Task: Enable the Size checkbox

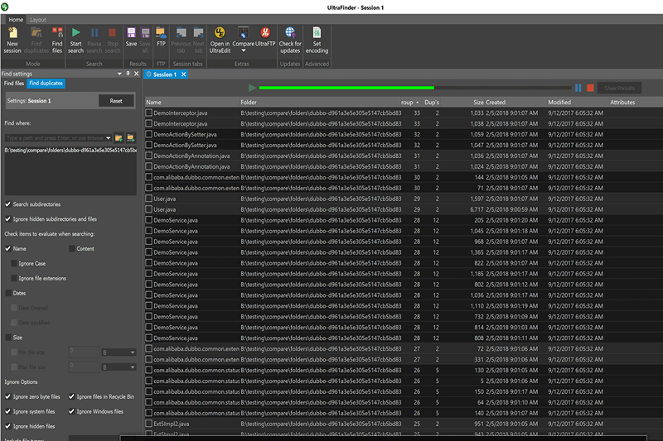Action: (x=8, y=338)
